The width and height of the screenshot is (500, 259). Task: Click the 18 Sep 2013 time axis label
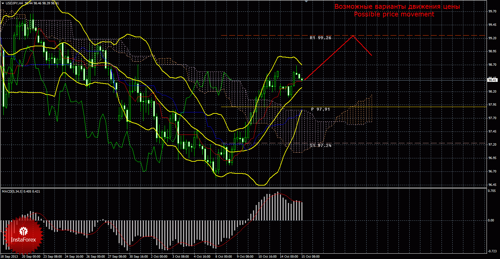point(9,256)
